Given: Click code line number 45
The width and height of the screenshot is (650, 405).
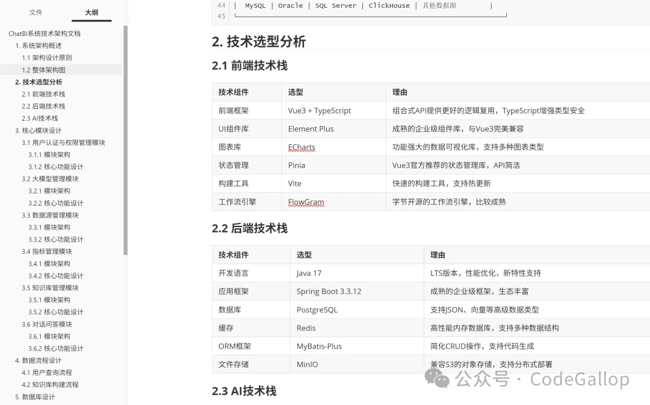Looking at the screenshot, I should 221,16.
